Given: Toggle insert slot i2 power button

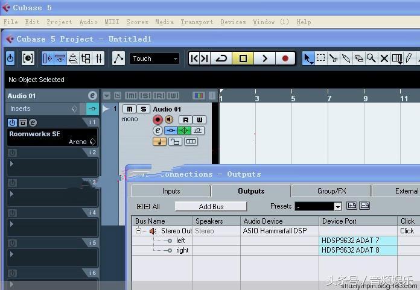Looking at the screenshot, I should [12, 153].
